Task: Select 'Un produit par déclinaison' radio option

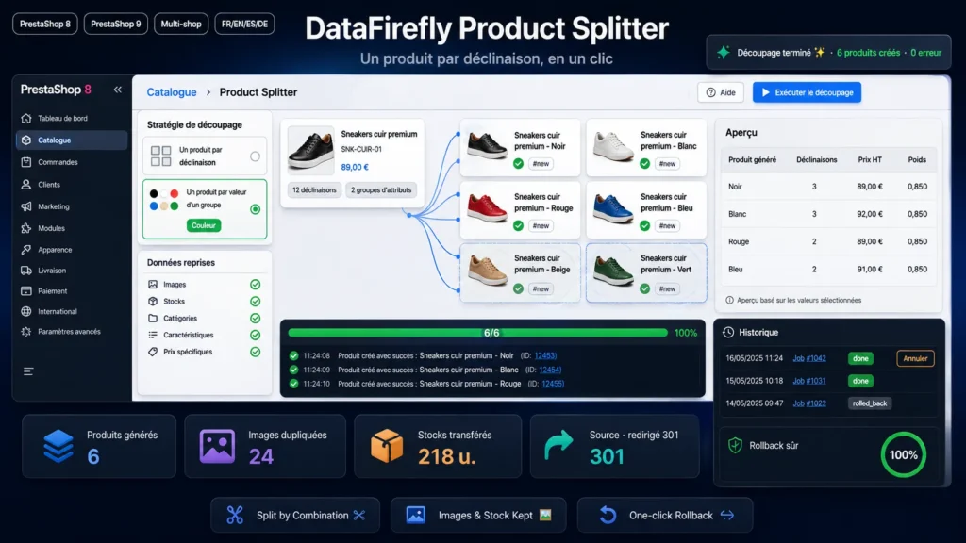Action: coord(255,156)
